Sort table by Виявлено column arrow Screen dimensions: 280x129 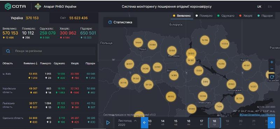(36, 63)
